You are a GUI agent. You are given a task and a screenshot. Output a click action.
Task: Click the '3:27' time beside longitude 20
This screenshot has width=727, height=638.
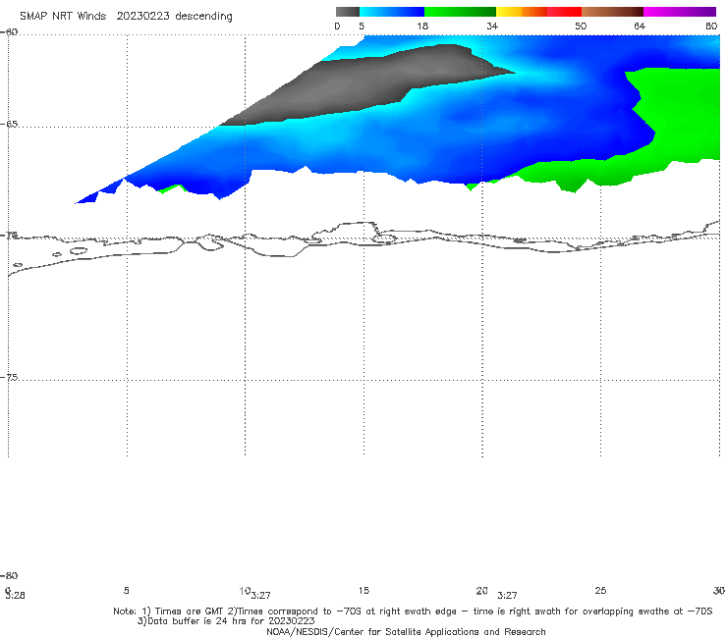507,596
